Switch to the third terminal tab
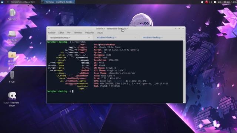Screen dimensions: 237x133 point(162,38)
